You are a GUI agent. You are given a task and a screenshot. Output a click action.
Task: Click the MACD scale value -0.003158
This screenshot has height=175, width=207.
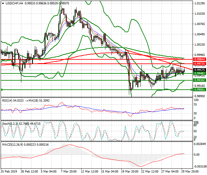click(200, 167)
